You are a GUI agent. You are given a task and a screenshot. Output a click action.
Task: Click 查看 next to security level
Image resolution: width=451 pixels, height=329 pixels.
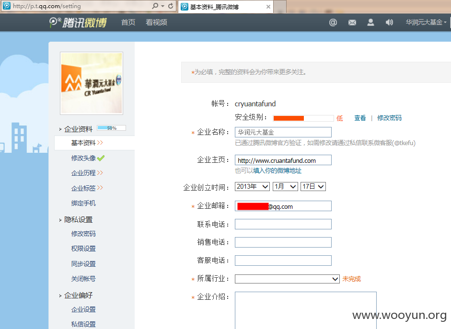click(360, 118)
